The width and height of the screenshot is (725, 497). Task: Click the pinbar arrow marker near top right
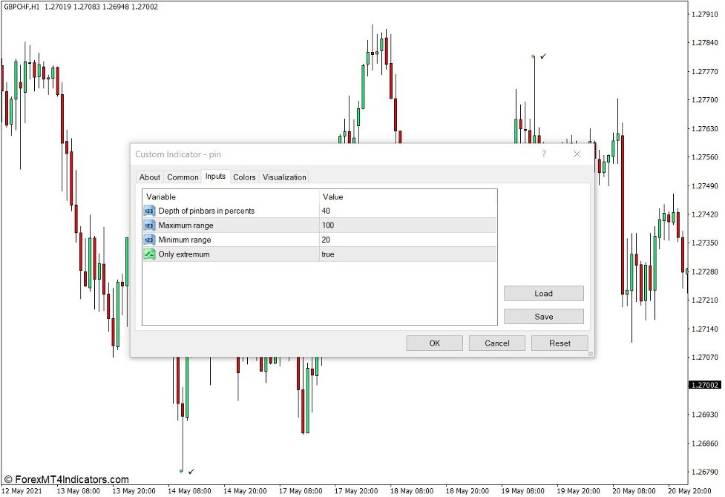click(x=533, y=55)
